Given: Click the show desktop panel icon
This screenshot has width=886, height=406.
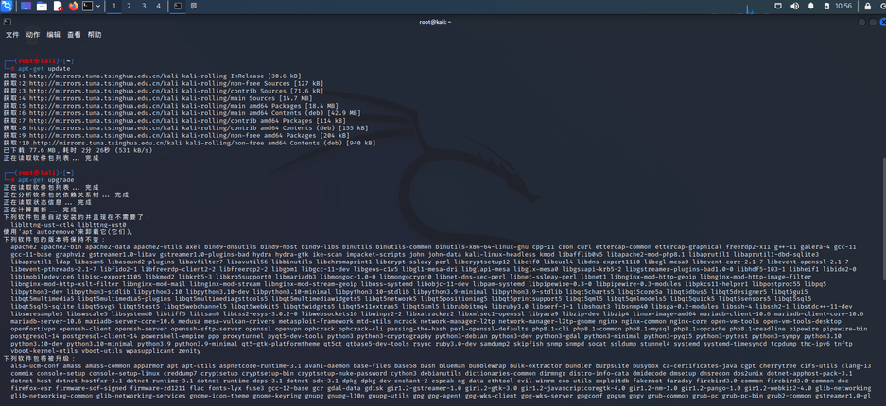Looking at the screenshot, I should click(26, 7).
